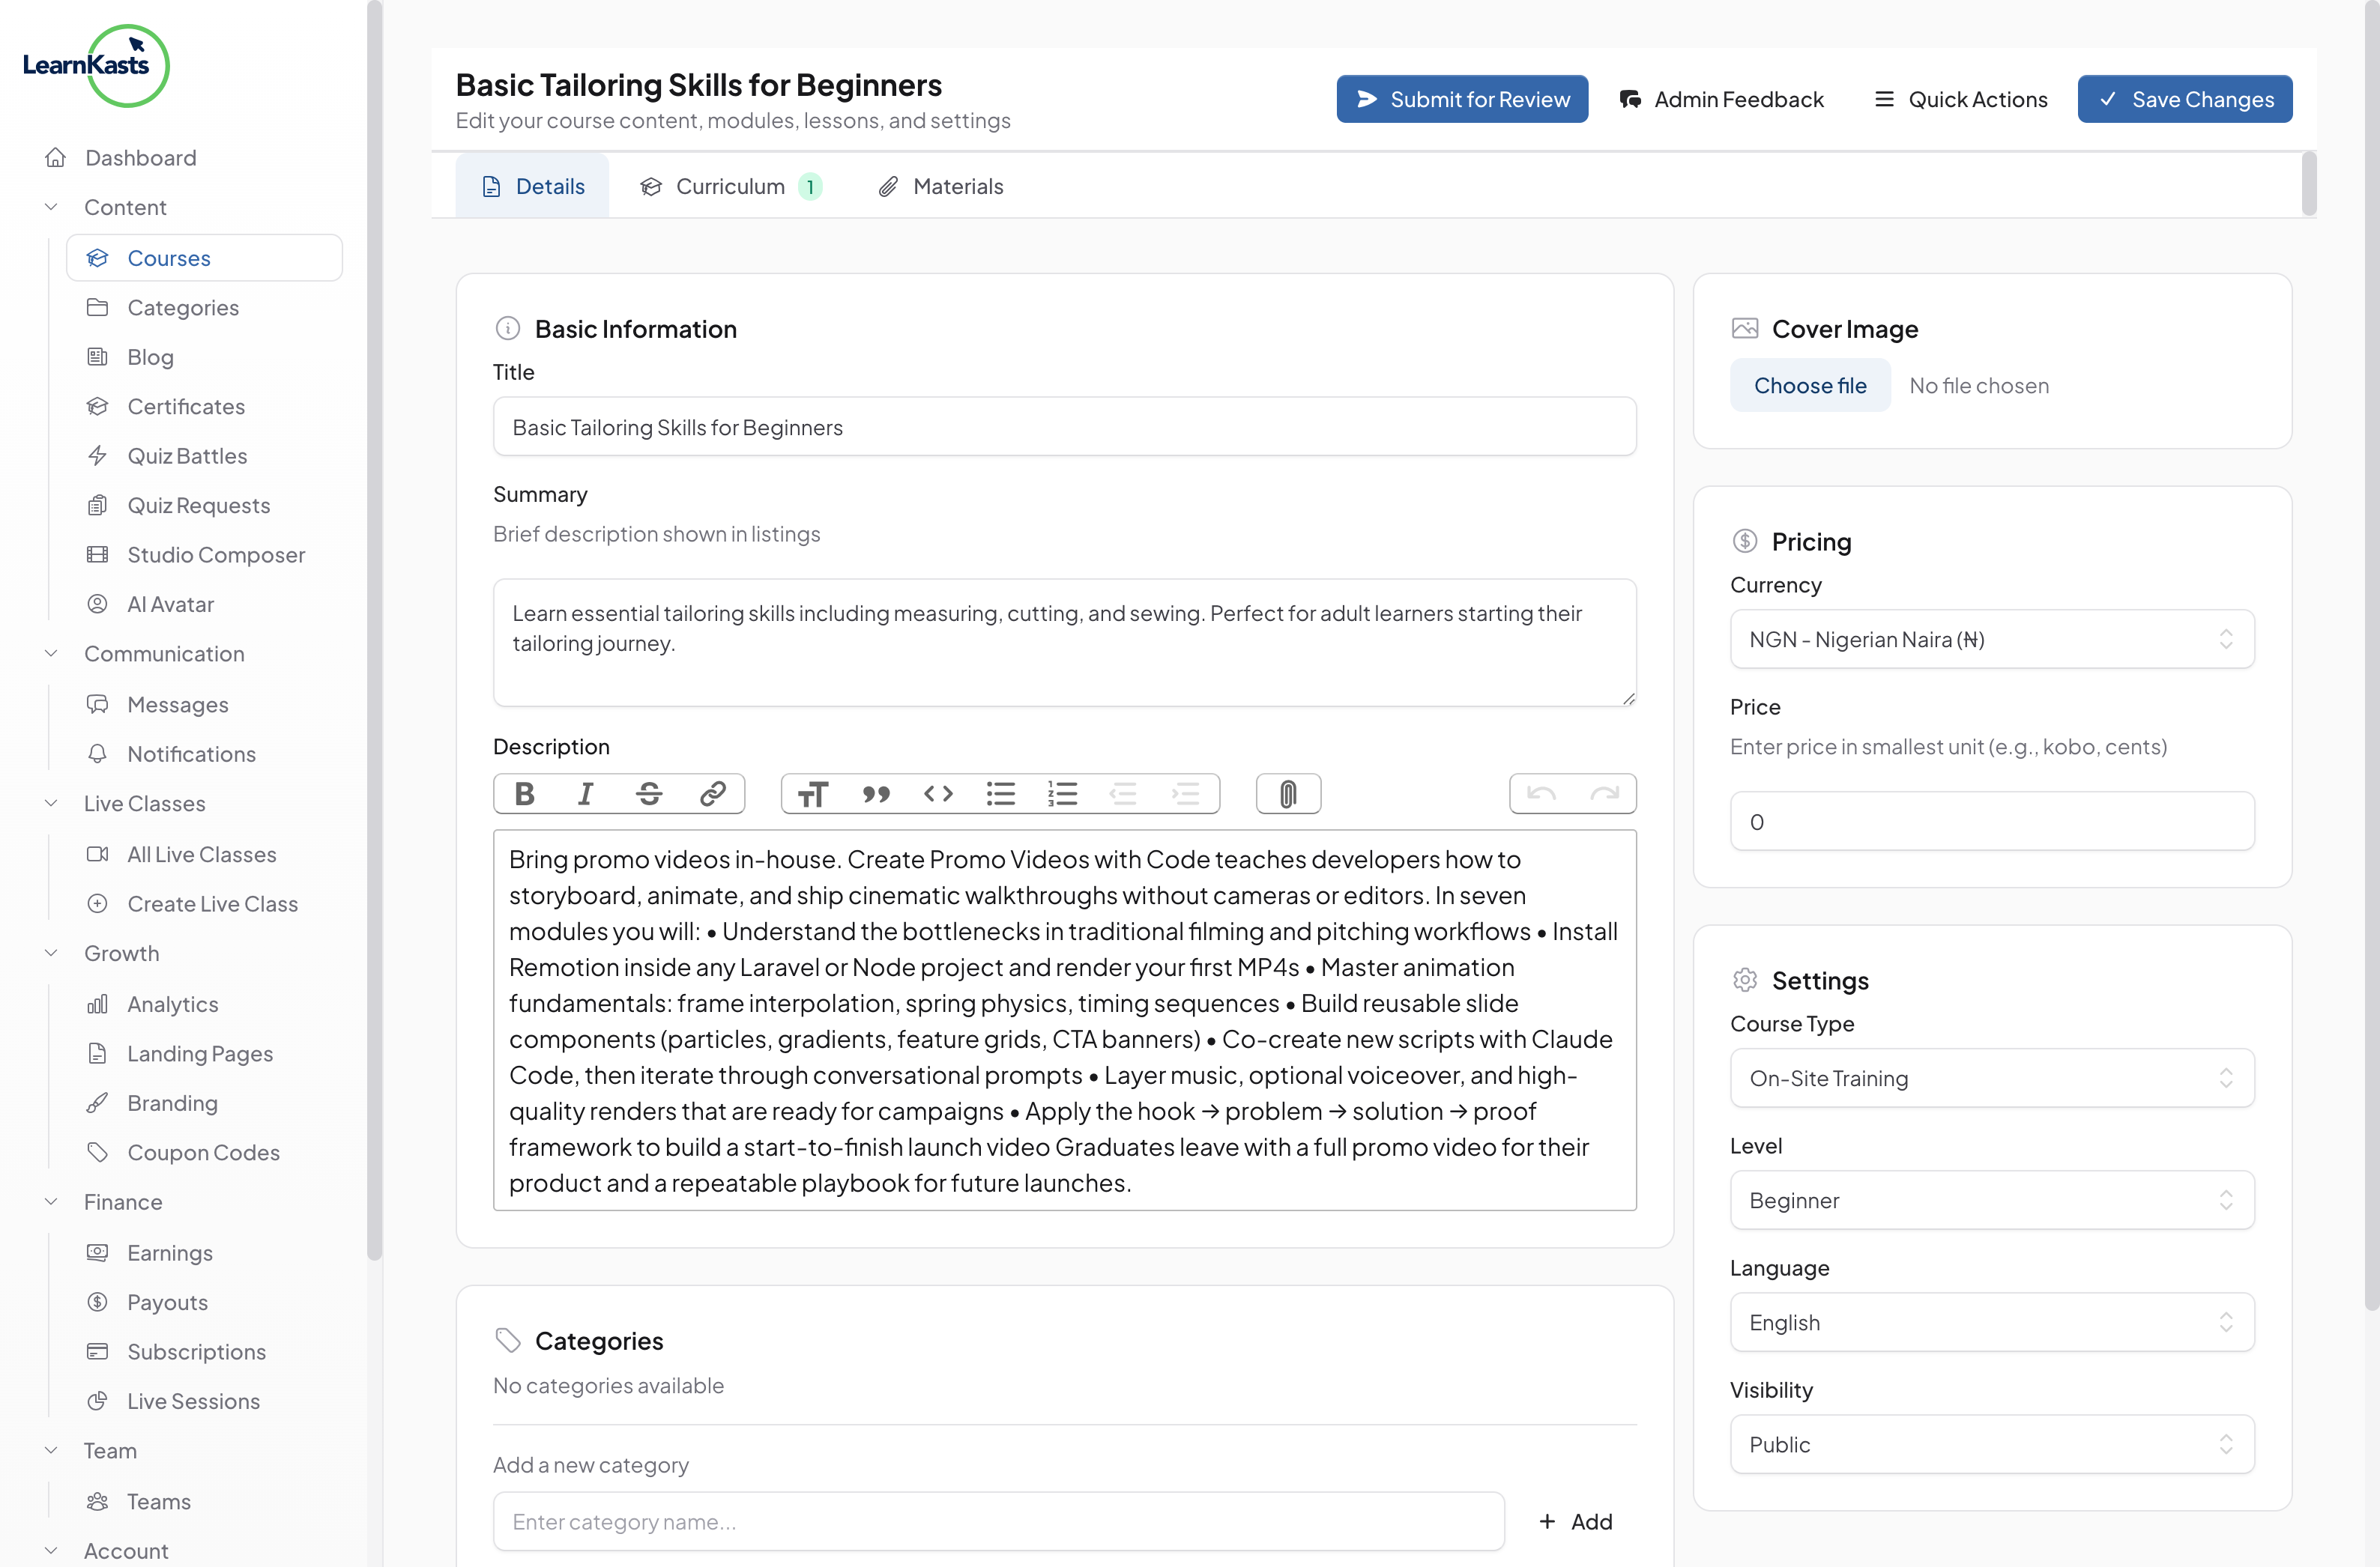Toggle bold formatting in description editor
The image size is (2380, 1567).
(524, 793)
